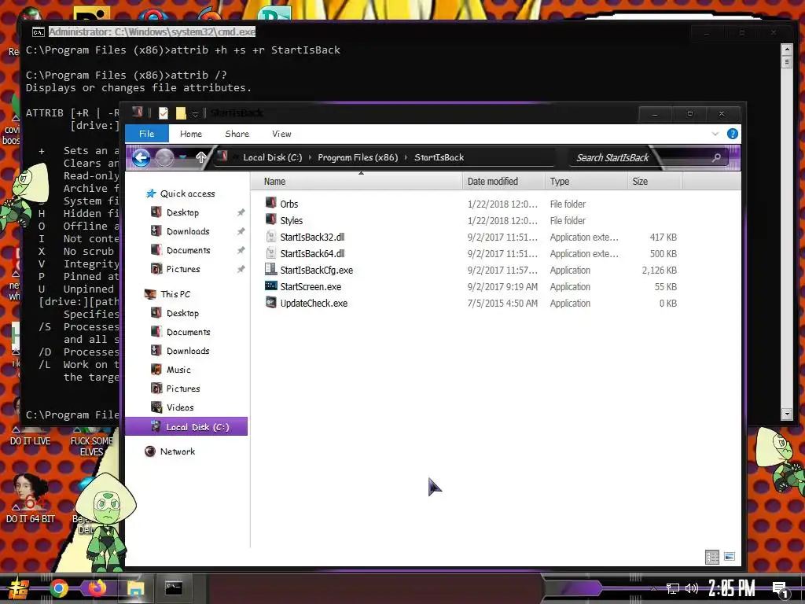Launch Chrome from the taskbar
This screenshot has width=805, height=604.
tap(58, 588)
